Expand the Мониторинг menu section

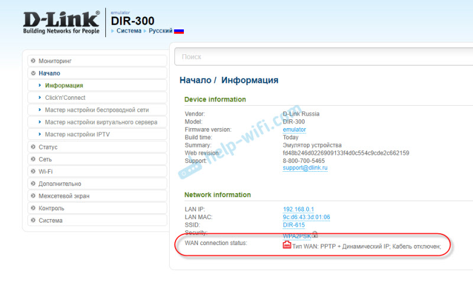pyautogui.click(x=97, y=61)
